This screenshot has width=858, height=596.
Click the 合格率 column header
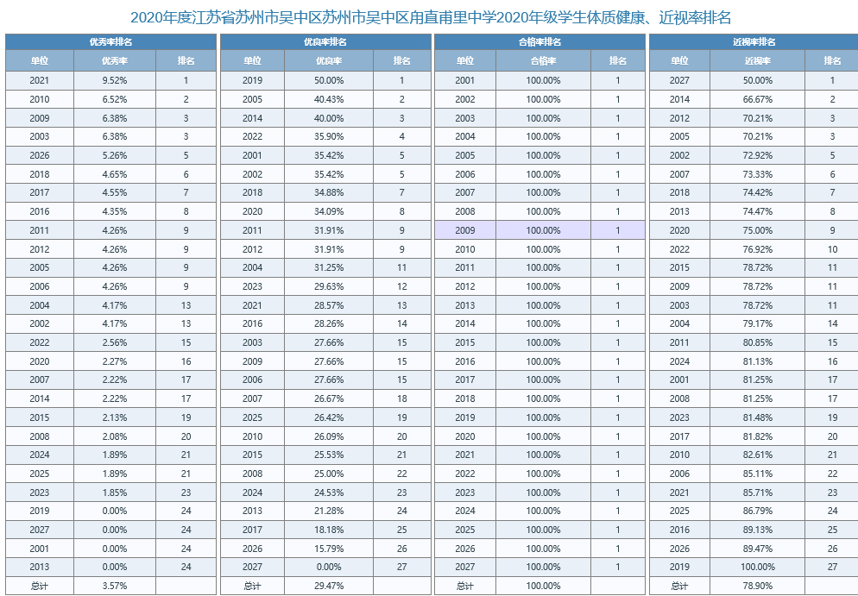(x=543, y=60)
